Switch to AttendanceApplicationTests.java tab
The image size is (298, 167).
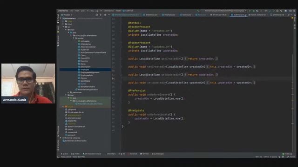126,15
